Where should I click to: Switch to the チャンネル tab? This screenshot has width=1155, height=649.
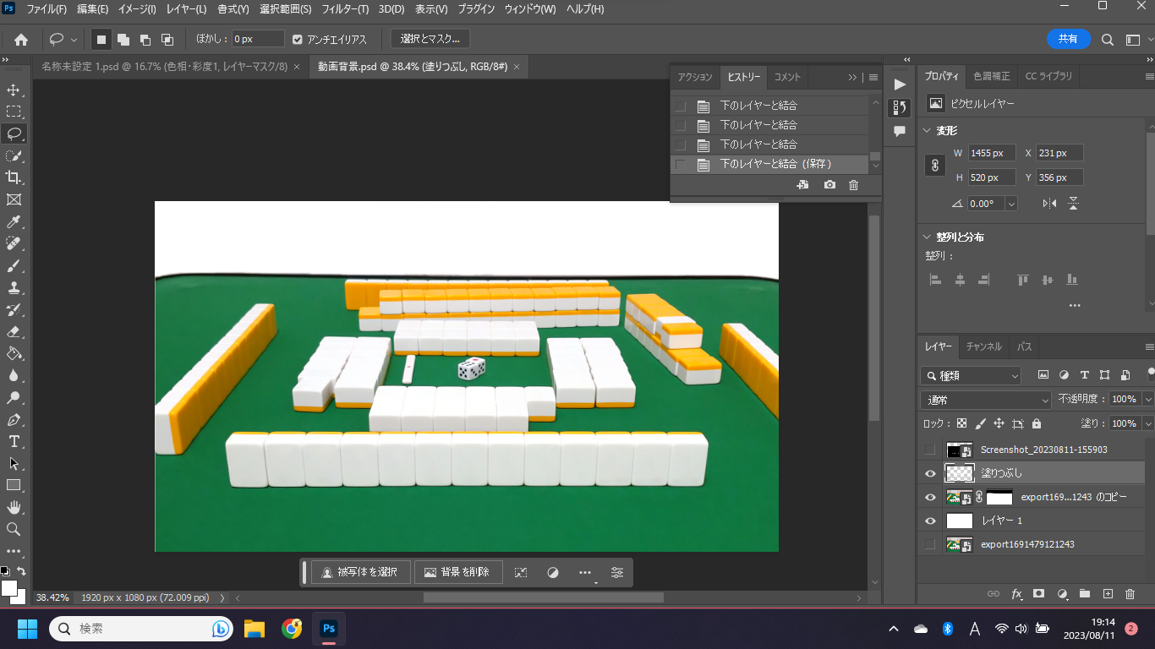(983, 346)
